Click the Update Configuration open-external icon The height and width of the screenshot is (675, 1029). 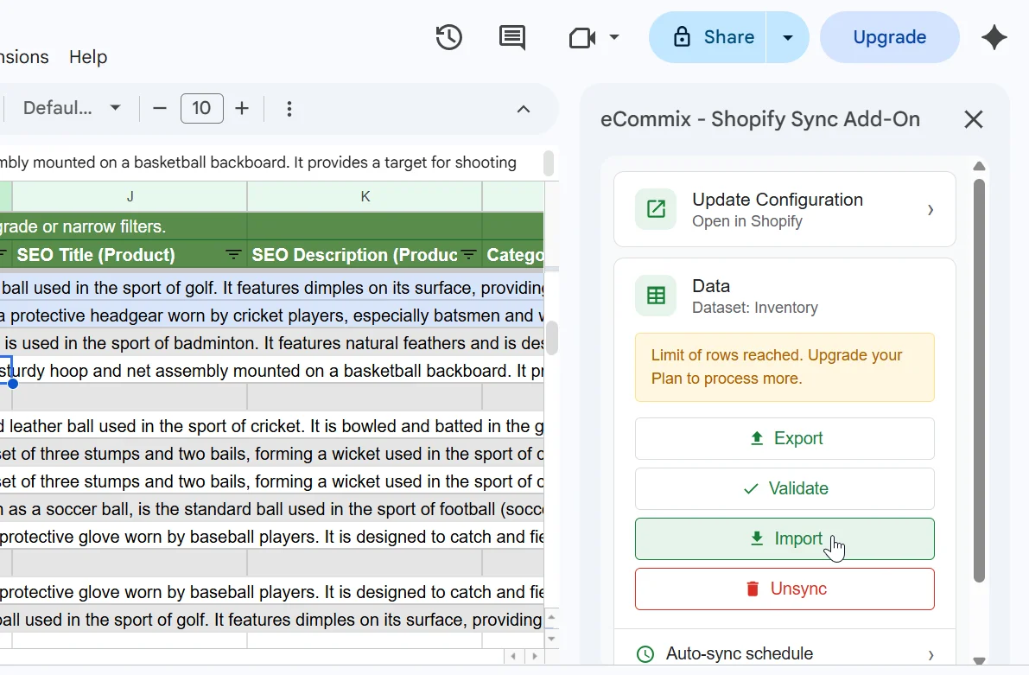coord(656,209)
